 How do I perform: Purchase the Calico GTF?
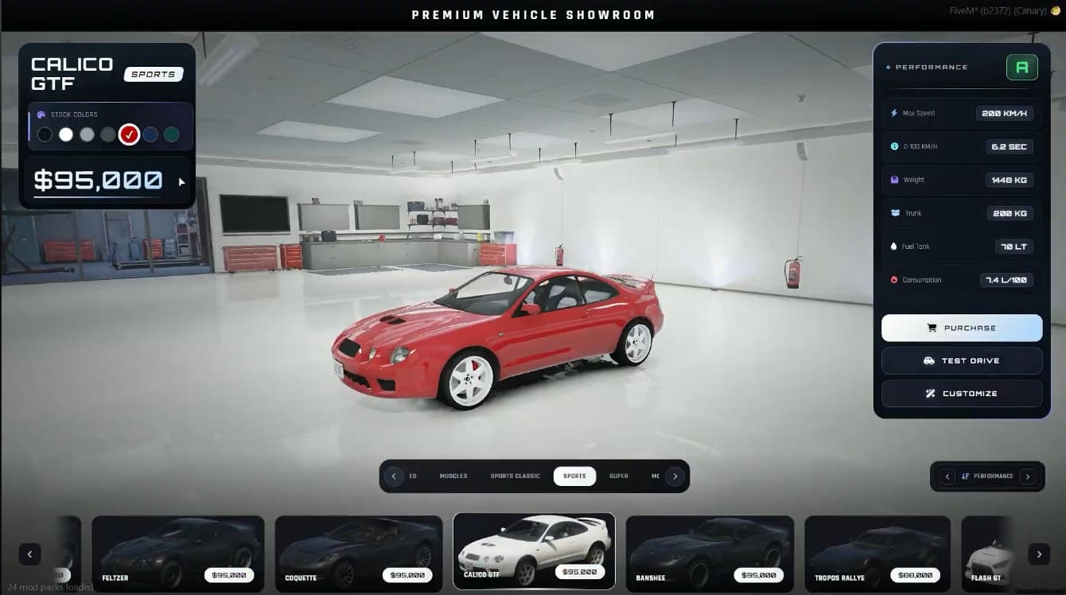[x=962, y=328]
